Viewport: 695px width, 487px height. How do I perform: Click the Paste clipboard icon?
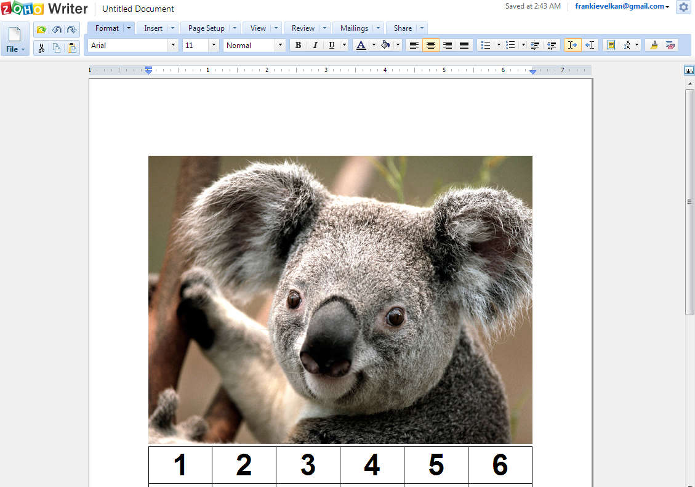coord(72,48)
